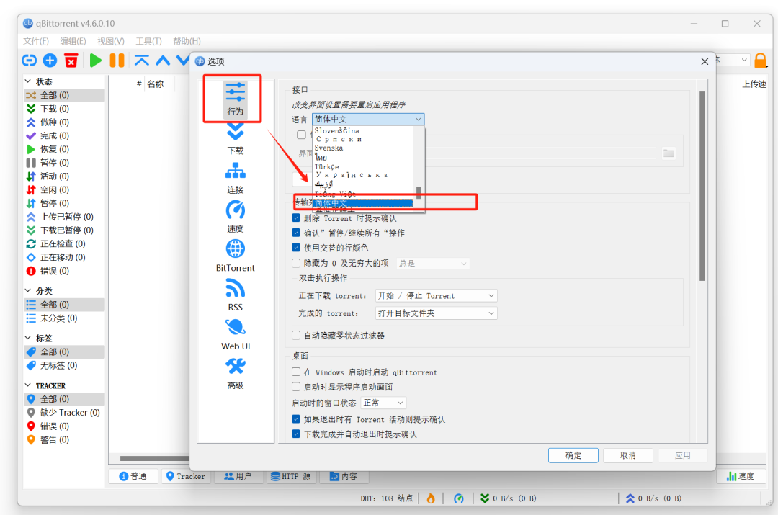Open the 高级 advanced settings page

coord(235,374)
